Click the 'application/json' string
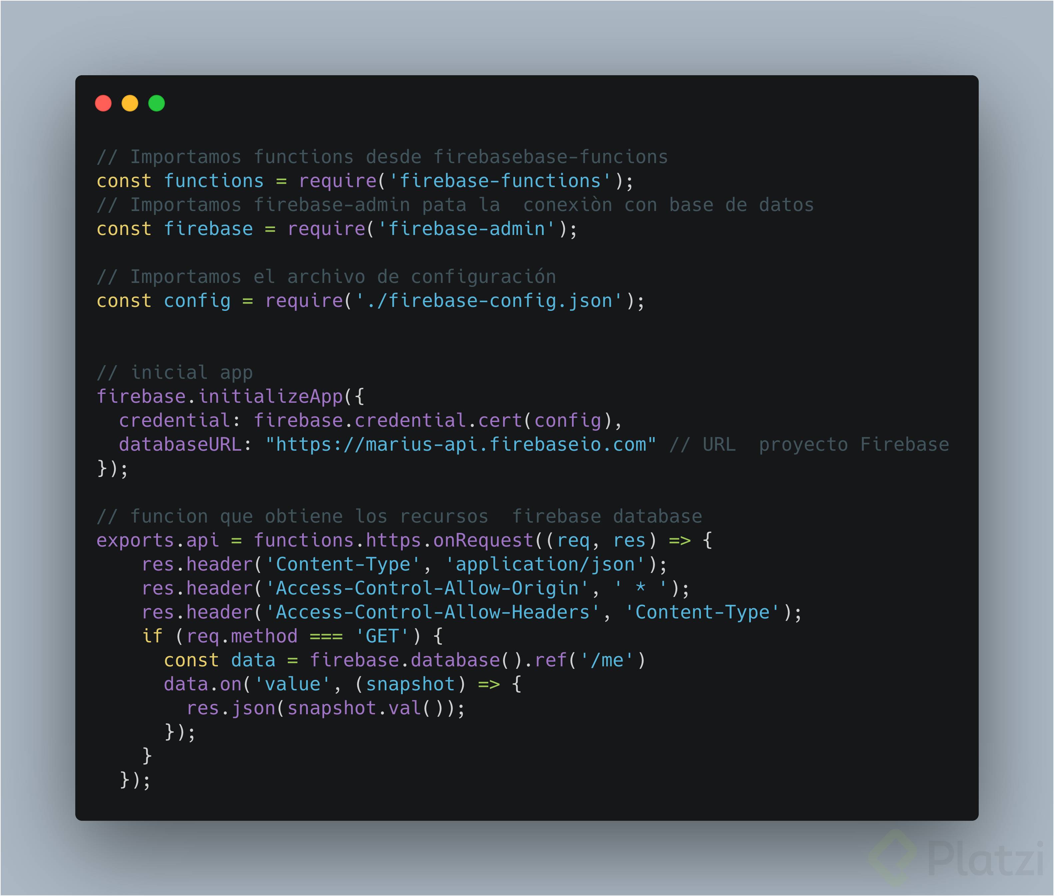Screen dimensions: 1054x896 545,564
